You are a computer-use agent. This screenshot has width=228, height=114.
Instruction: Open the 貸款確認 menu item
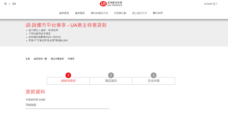pyautogui.click(x=80, y=13)
